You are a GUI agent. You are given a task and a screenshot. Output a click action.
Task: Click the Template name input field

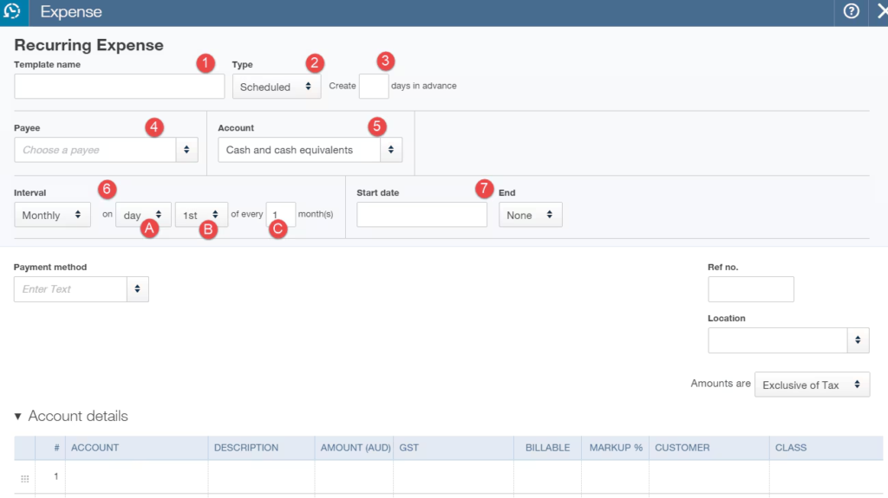click(x=120, y=86)
